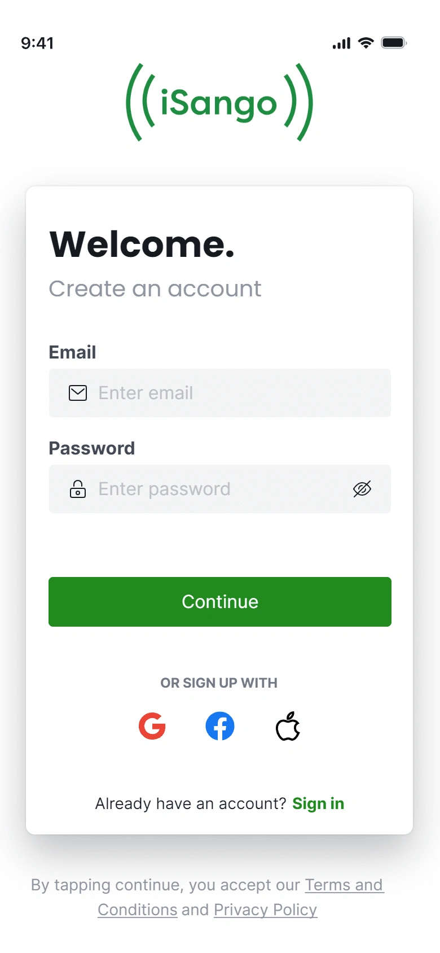This screenshot has height=953, width=440.
Task: Tap the iSango logo at top
Action: point(219,102)
